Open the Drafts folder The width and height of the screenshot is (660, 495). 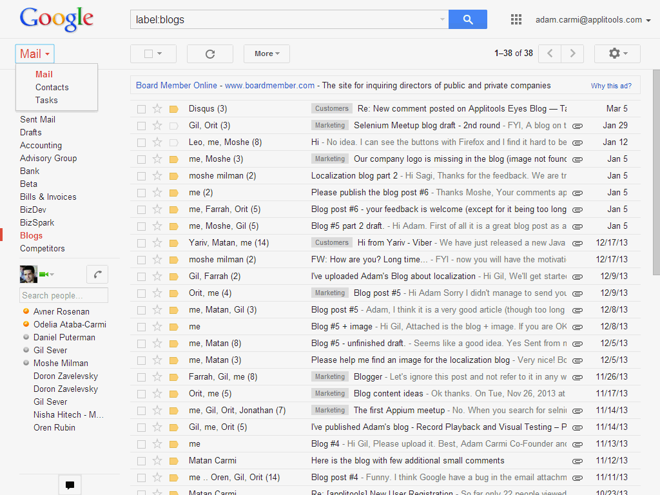point(31,133)
